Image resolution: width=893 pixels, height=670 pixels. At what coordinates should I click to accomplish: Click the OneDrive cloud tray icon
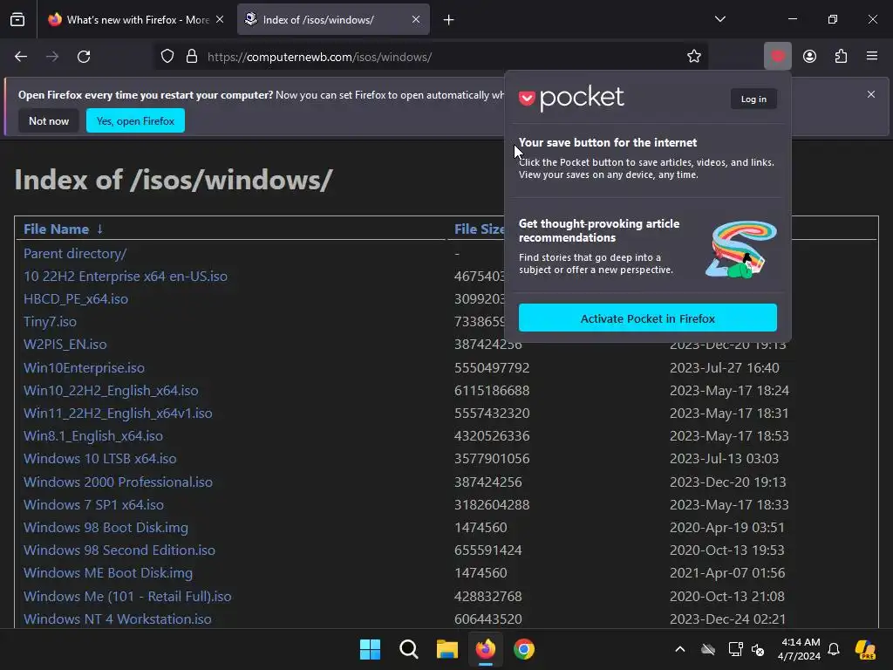[708, 649]
